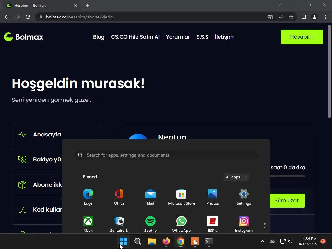The width and height of the screenshot is (332, 249).
Task: Launch Spotify from Start menu
Action: pos(150,224)
